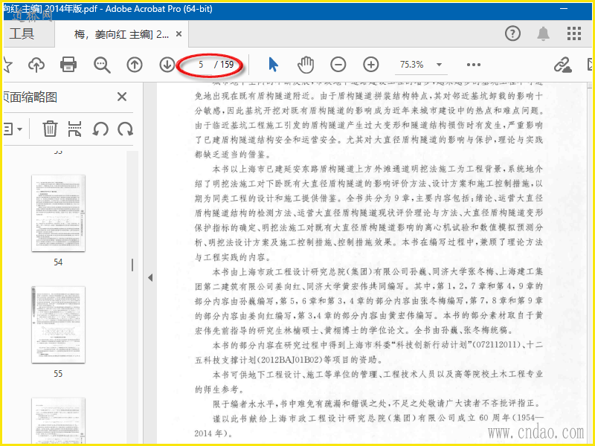This screenshot has width=595, height=446.
Task: Choose the selection arrow tool
Action: 273,65
